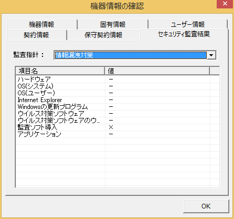Close the 機器情報の確認 dialog
The width and height of the screenshot is (234, 219).
[x=225, y=4]
